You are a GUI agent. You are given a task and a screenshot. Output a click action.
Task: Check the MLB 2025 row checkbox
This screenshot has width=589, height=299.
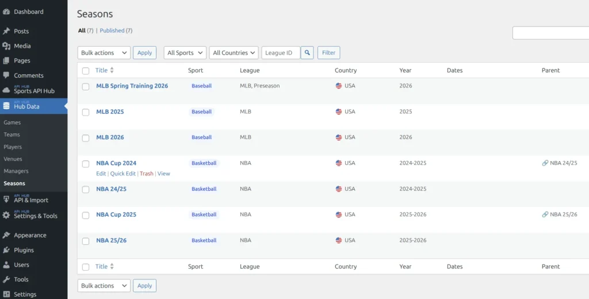(86, 112)
